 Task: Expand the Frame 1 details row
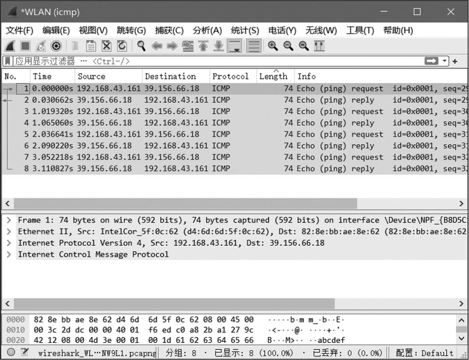click(9, 220)
